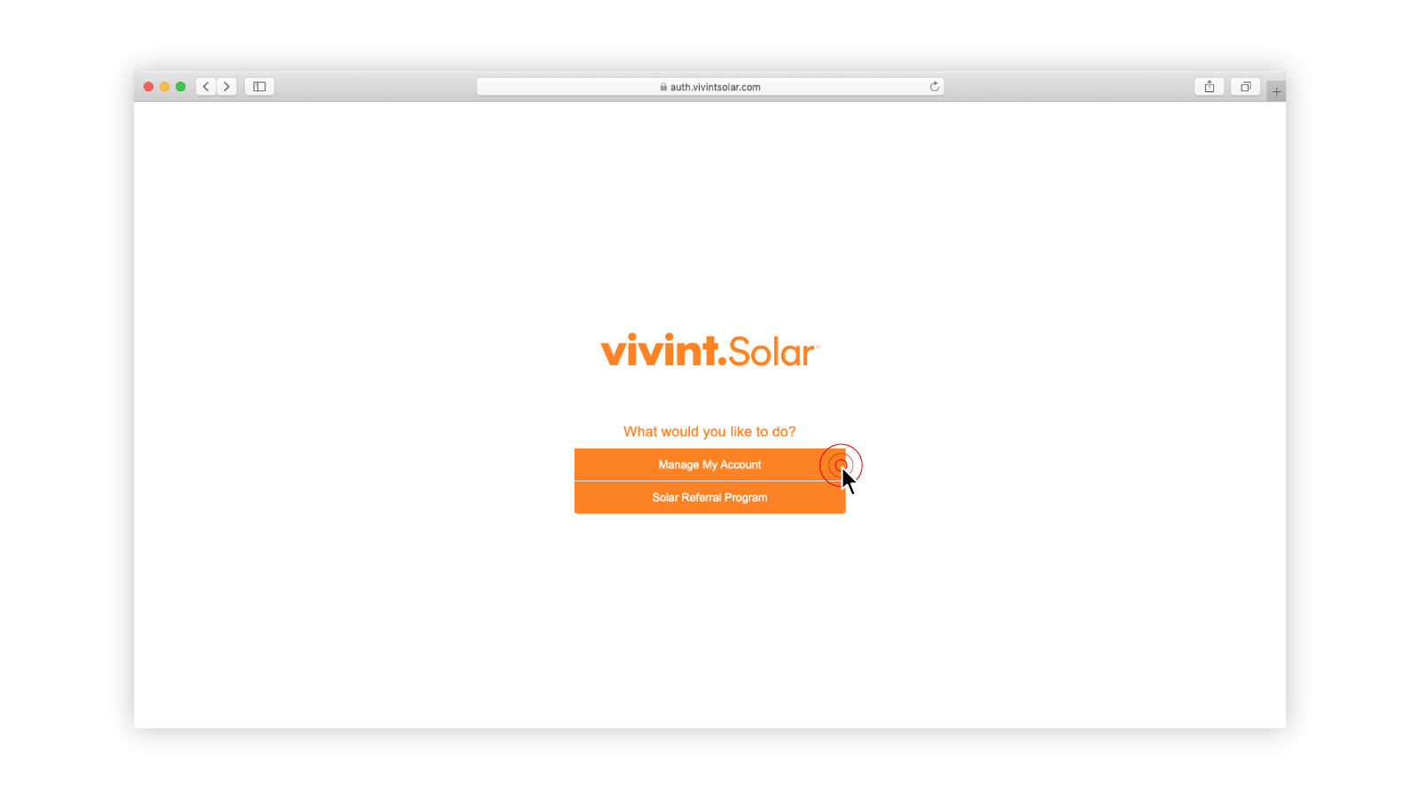
Task: Choose the Solar Referral Program button
Action: (709, 497)
